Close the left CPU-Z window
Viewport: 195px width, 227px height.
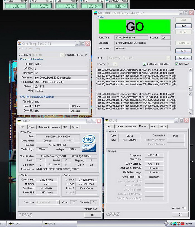coord(99,121)
